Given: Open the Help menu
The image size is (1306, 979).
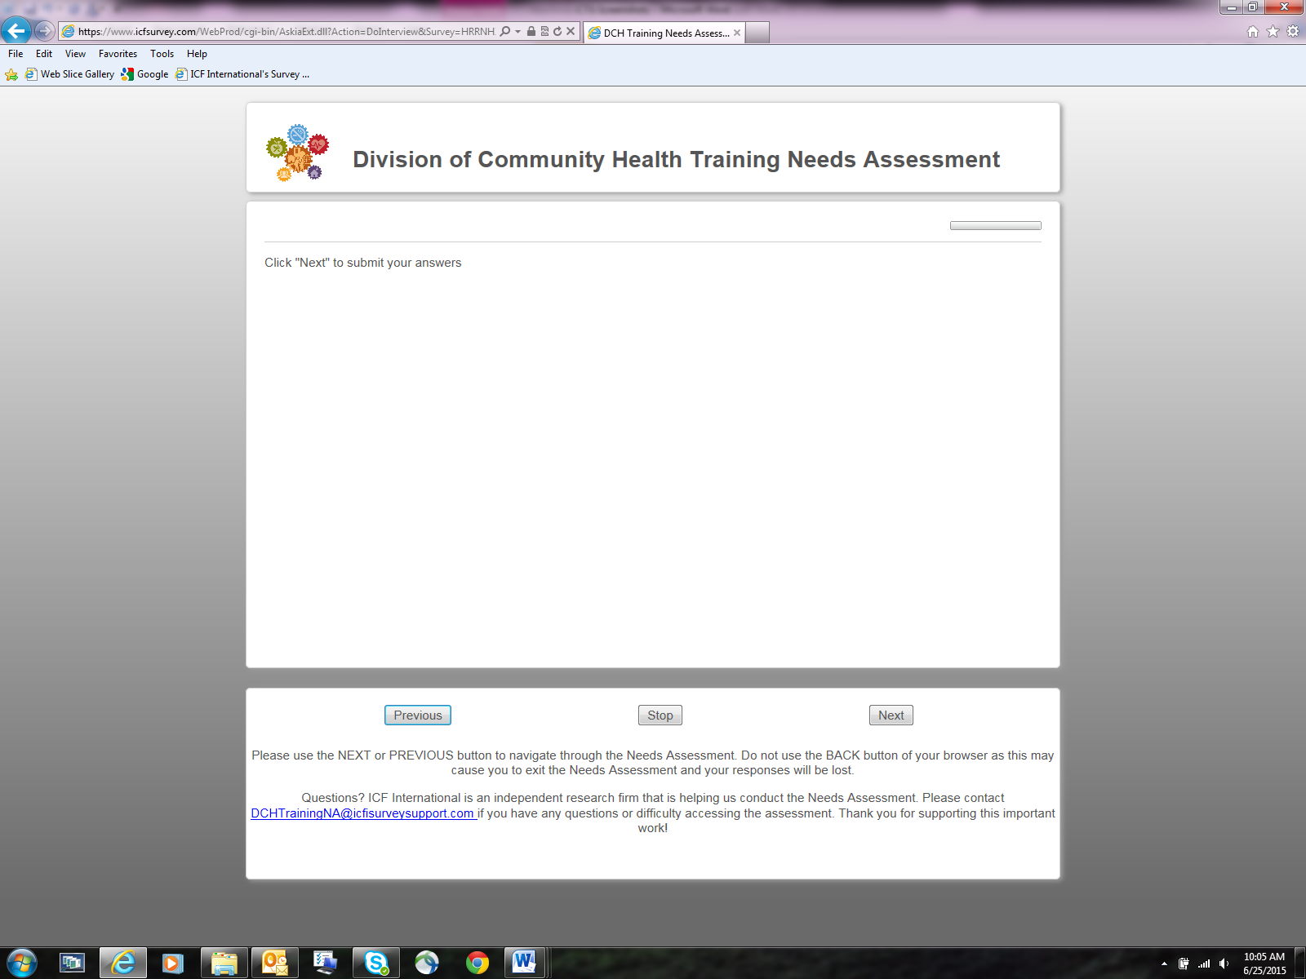Looking at the screenshot, I should pos(197,54).
